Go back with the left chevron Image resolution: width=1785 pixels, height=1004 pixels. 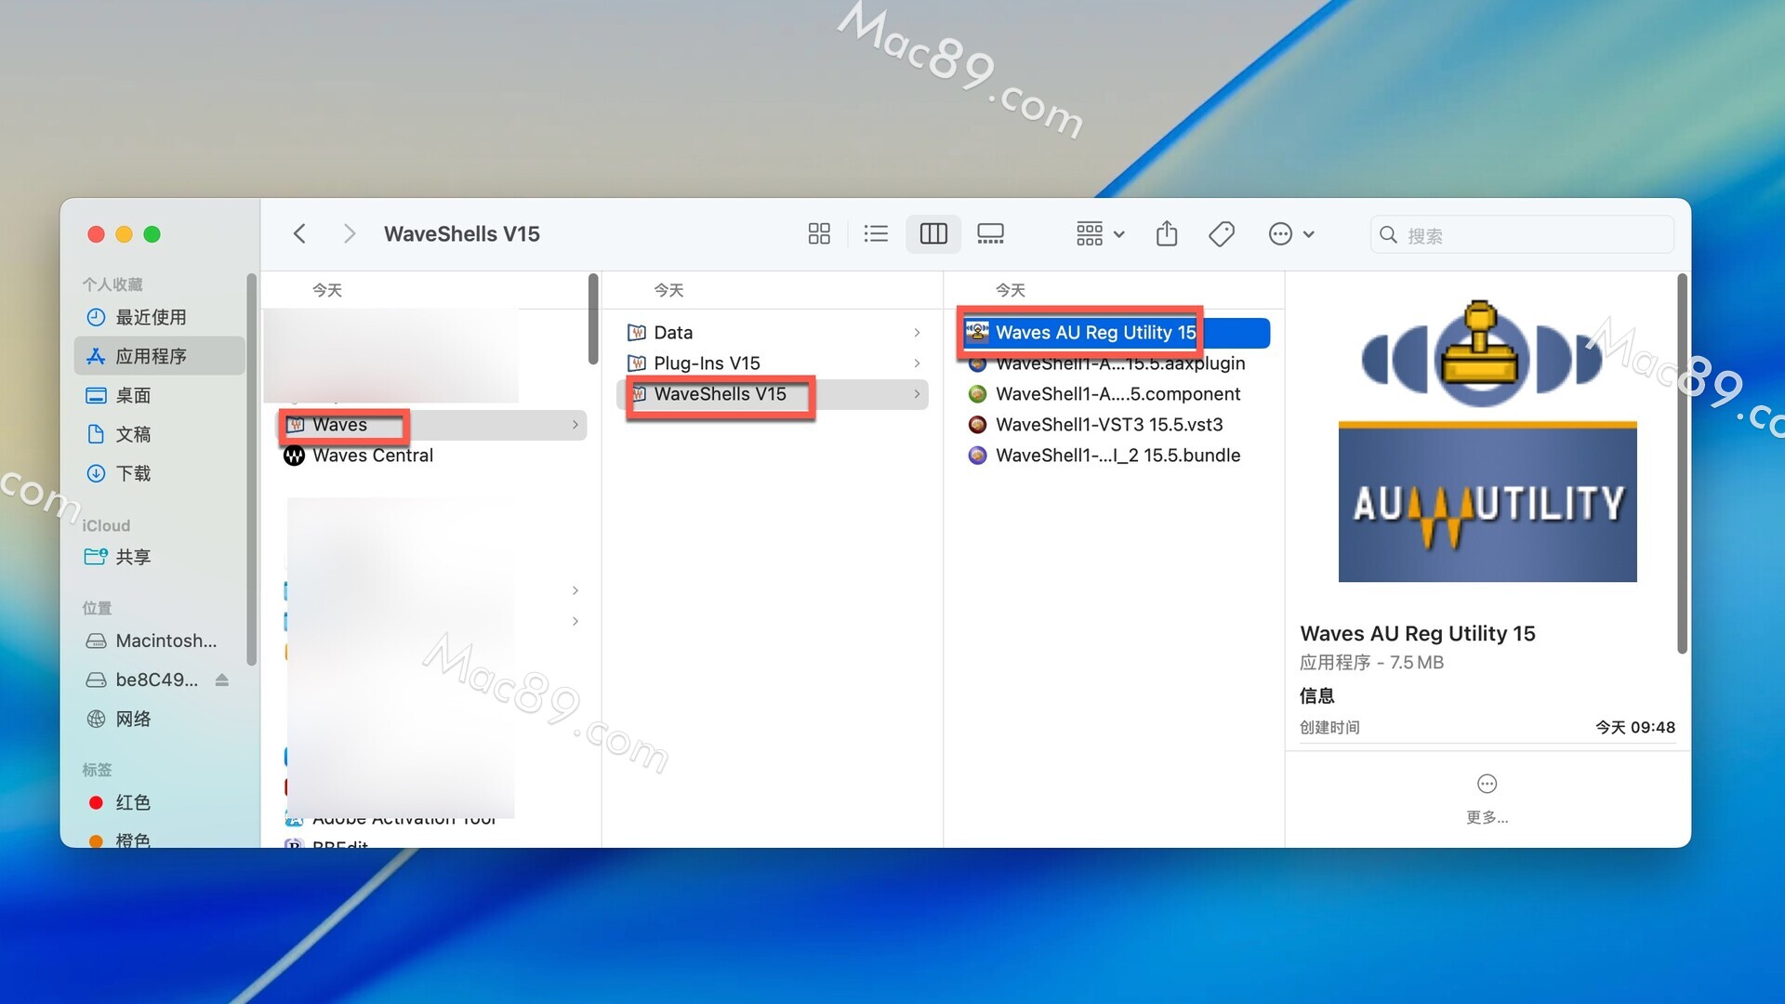tap(299, 233)
